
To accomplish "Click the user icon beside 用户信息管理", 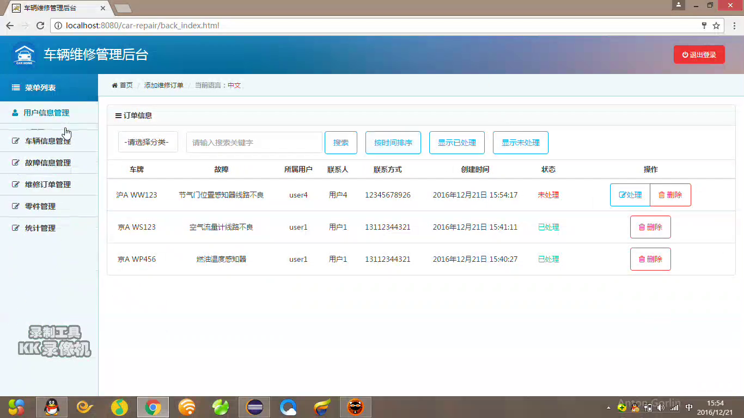I will click(x=15, y=113).
